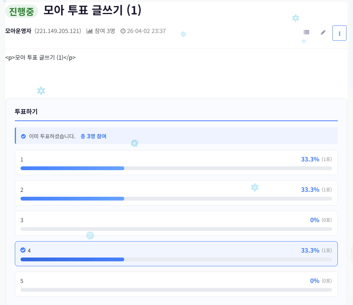Click the 투표하기 section heading
Viewport: 353px width, 305px height.
pos(26,111)
